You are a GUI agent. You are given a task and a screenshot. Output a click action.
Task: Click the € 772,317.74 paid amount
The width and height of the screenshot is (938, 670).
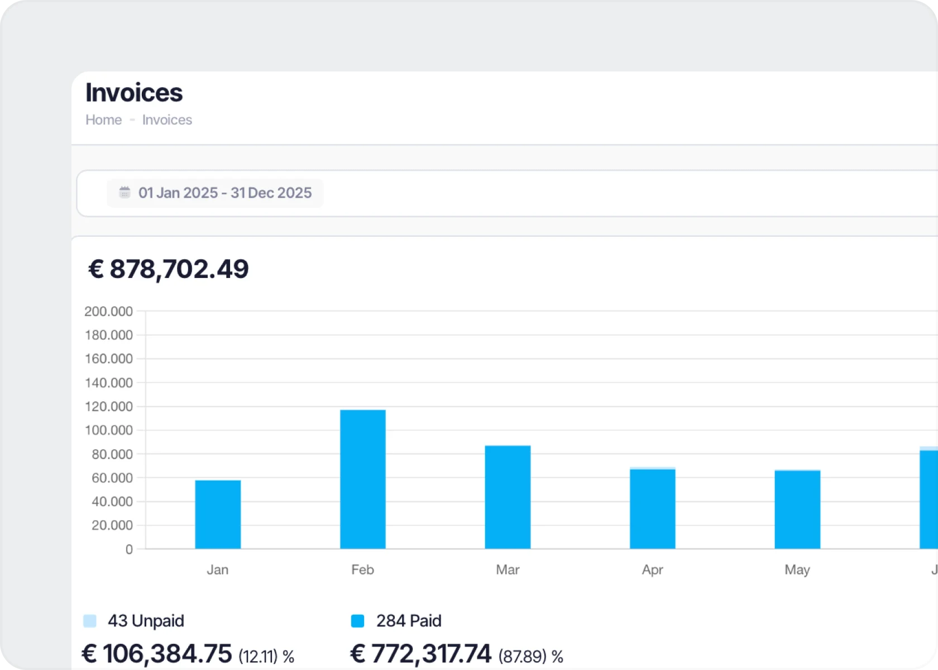click(x=420, y=654)
